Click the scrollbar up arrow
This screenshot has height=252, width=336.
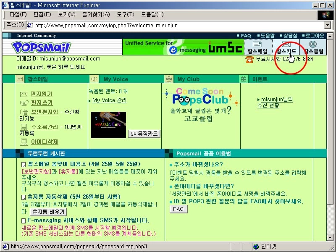coord(330,36)
